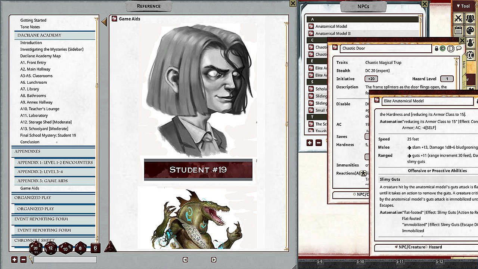Click the lock icon on Chaotic Door

click(x=436, y=49)
